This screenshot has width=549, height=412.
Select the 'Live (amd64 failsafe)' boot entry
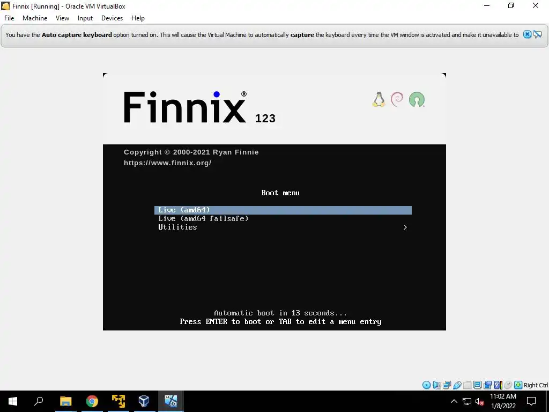click(283, 219)
